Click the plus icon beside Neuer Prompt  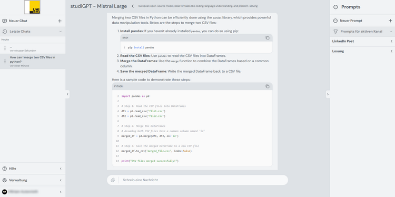pos(390,21)
